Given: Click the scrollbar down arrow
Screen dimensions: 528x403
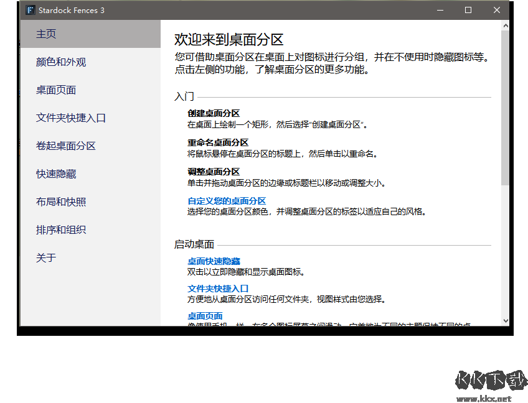Looking at the screenshot, I should (x=505, y=320).
